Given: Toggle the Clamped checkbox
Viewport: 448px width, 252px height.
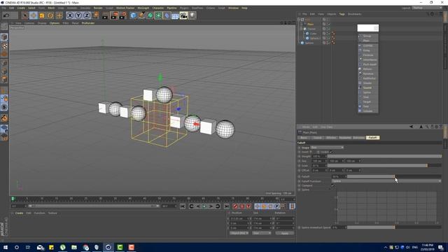Looking at the screenshot, I should (332, 185).
